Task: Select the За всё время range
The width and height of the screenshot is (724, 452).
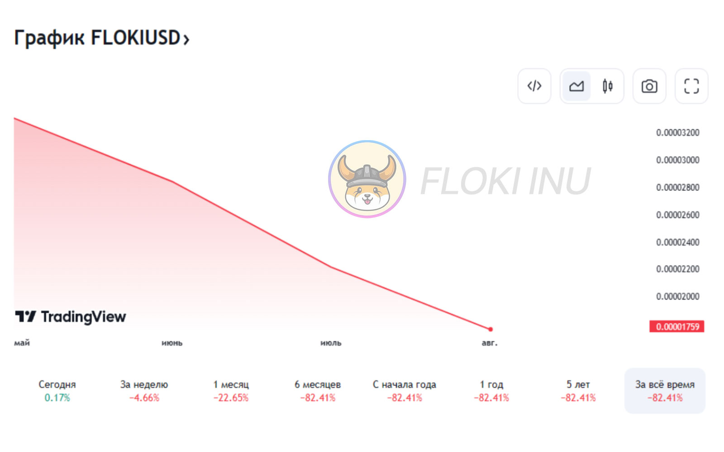Action: tap(665, 391)
